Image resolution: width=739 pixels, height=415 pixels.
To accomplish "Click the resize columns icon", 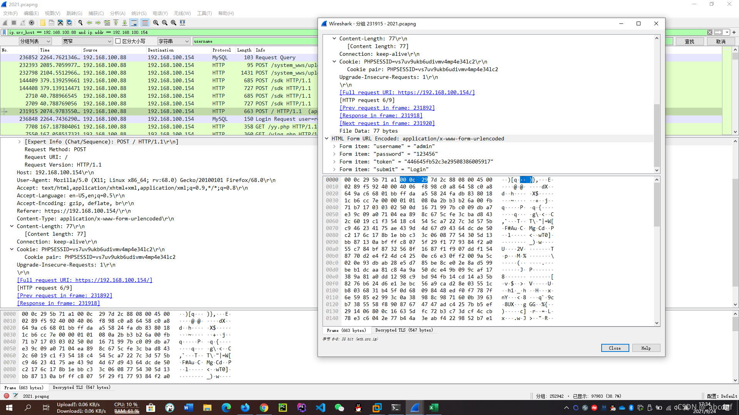I will click(182, 23).
